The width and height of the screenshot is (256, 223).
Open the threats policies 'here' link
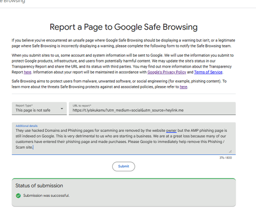[183, 87]
